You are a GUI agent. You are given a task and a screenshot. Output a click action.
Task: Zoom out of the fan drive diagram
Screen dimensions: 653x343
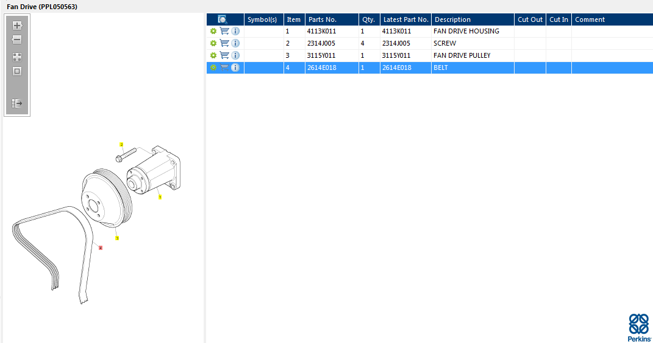click(x=17, y=40)
